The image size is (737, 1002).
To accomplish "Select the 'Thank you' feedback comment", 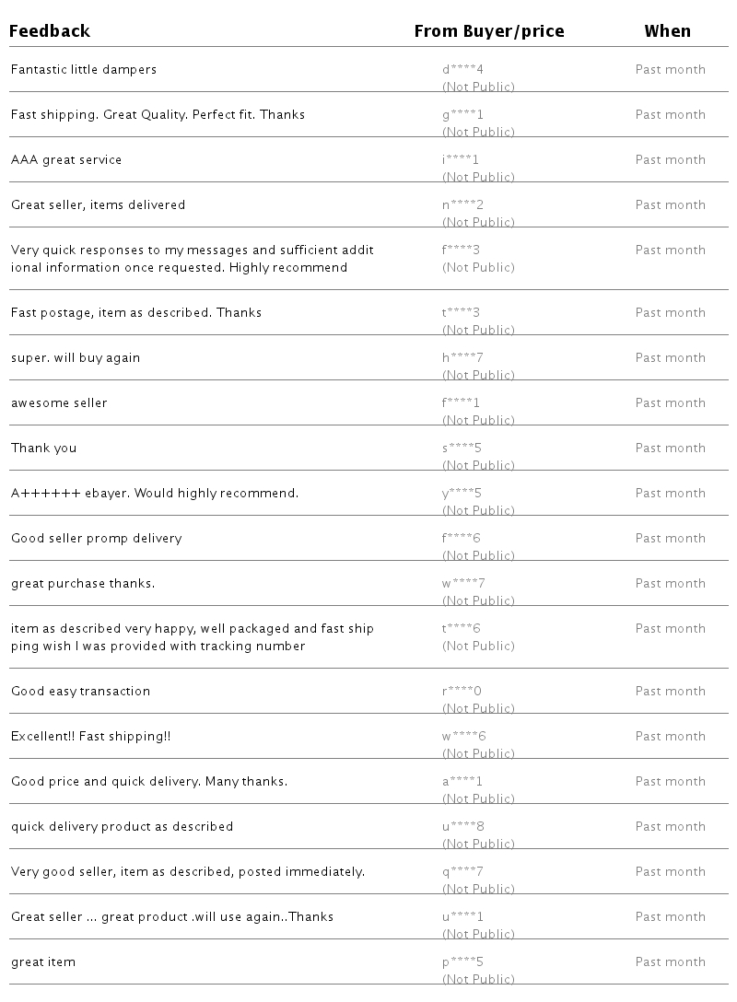I will [x=44, y=449].
